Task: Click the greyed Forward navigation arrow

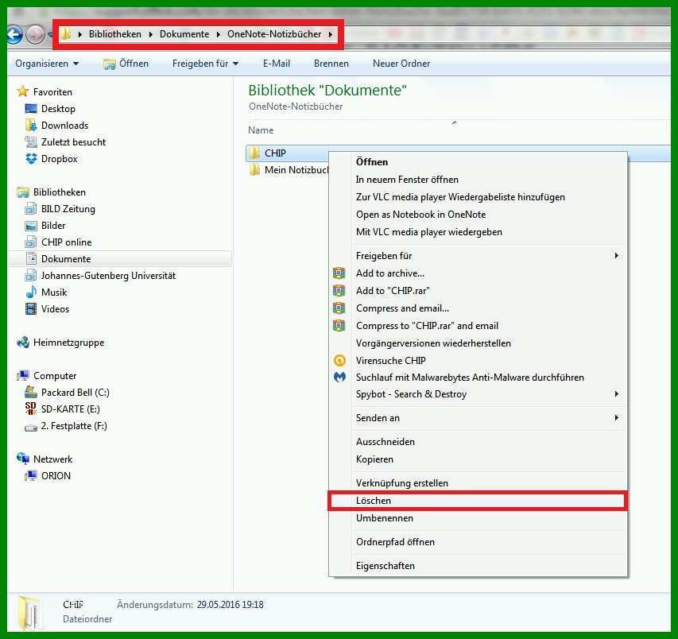Action: (x=35, y=35)
